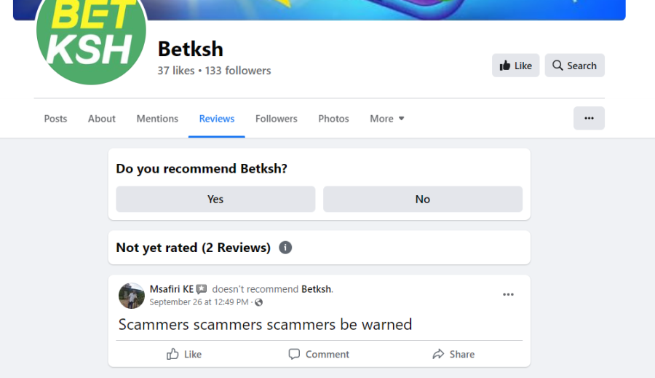655x378 pixels.
Task: Click the public globe audience icon
Action: (x=258, y=302)
